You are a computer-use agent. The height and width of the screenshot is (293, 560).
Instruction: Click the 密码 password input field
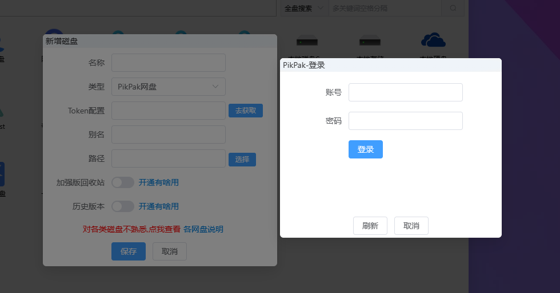coord(405,121)
